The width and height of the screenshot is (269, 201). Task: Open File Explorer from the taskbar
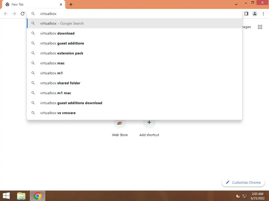(x=21, y=196)
